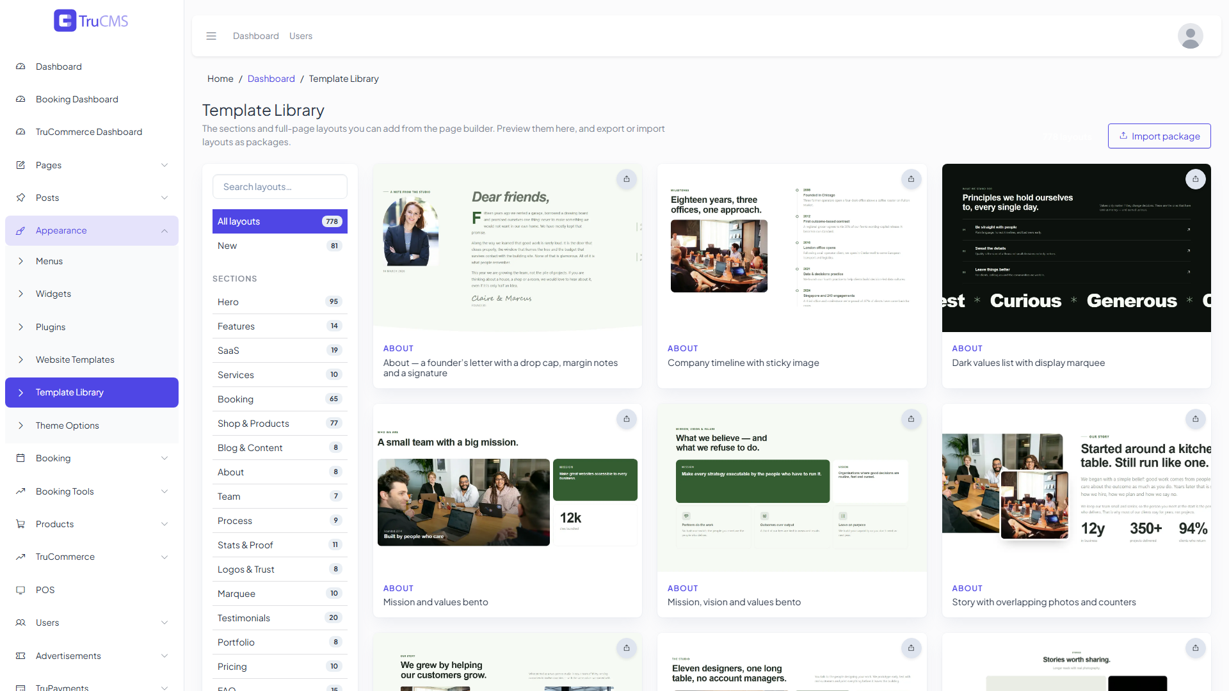Open the Menus submenu item
Image resolution: width=1229 pixels, height=691 pixels.
(x=92, y=261)
